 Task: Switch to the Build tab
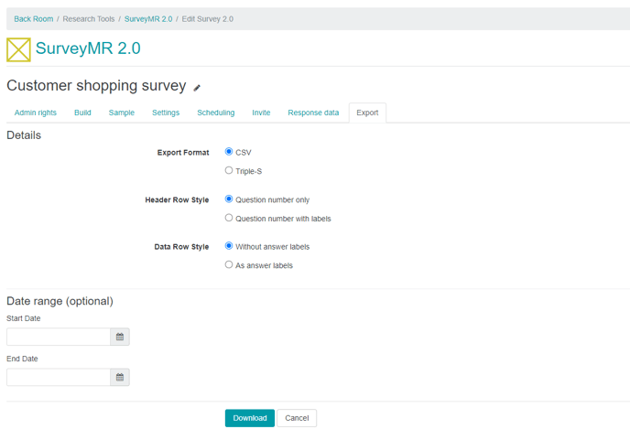[x=82, y=113]
